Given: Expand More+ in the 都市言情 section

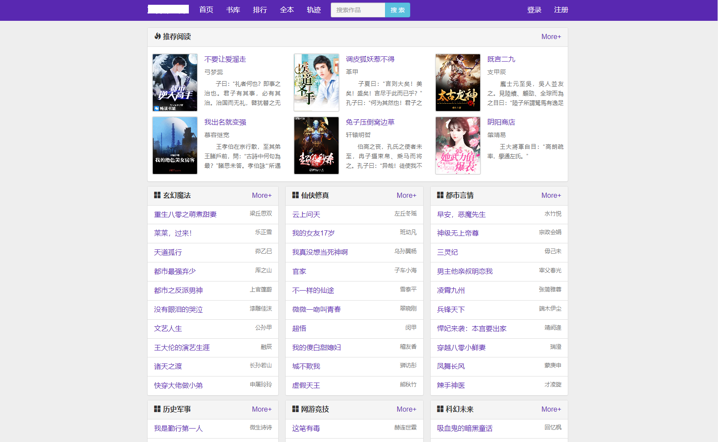Looking at the screenshot, I should tap(551, 196).
